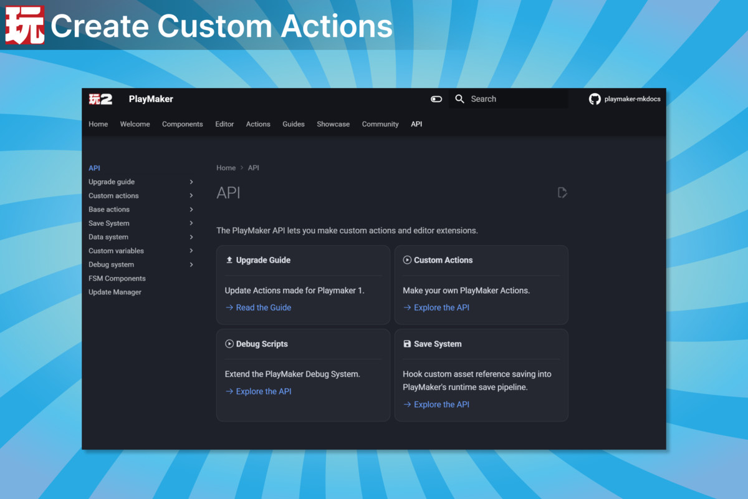Open the Guides tab
The width and height of the screenshot is (748, 499).
pos(294,124)
